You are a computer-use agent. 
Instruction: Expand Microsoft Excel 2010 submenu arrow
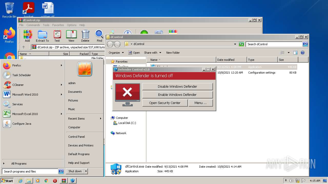(61, 114)
